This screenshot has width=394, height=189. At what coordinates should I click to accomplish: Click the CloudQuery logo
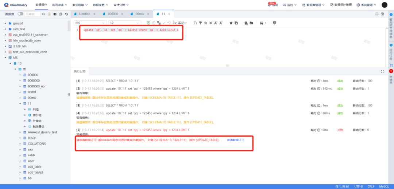coord(16,5)
